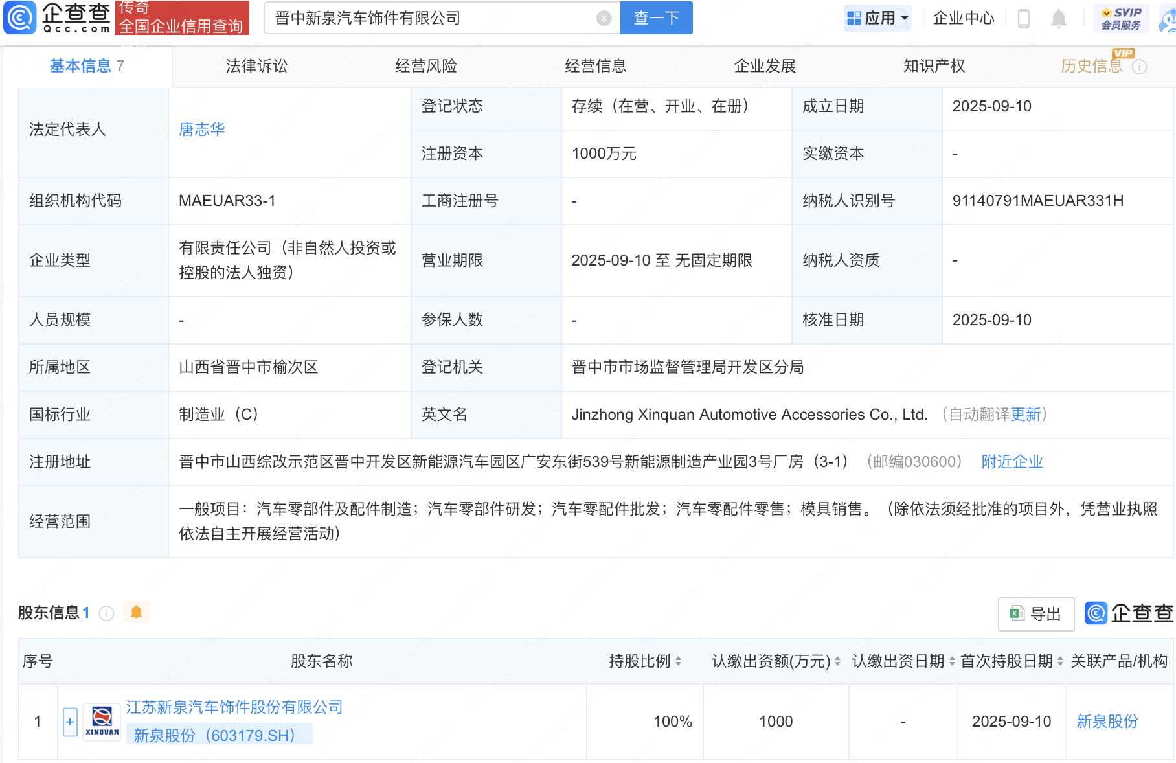This screenshot has height=763, width=1176.
Task: Switch to 知识产权 tab
Action: (x=934, y=66)
